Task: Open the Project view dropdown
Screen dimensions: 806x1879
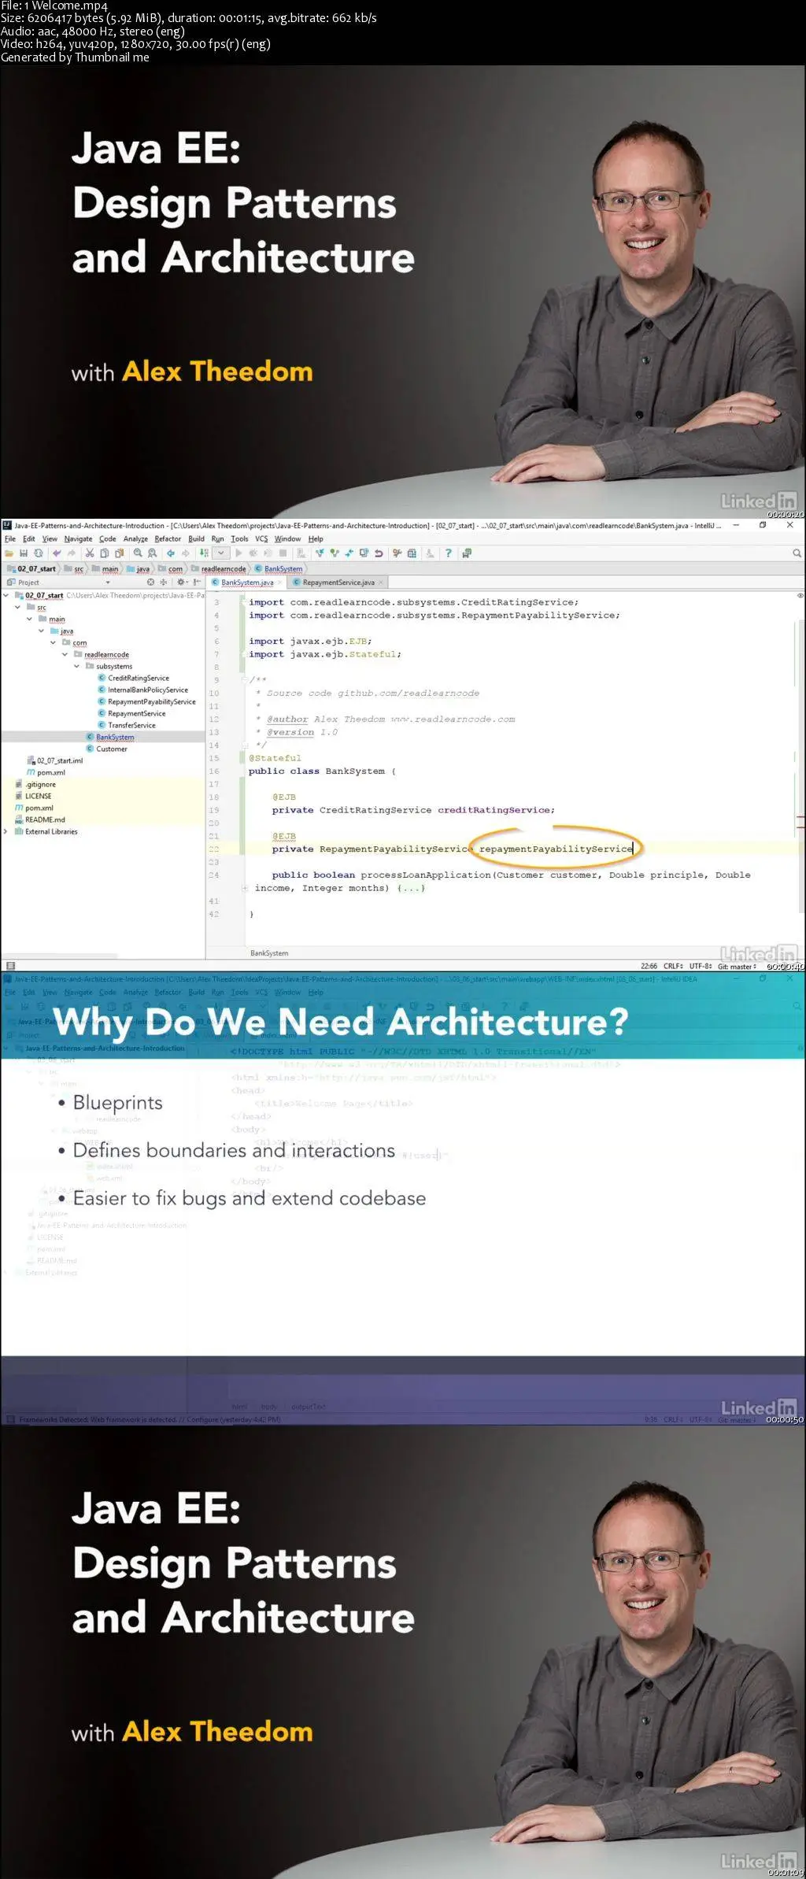Action: (108, 582)
